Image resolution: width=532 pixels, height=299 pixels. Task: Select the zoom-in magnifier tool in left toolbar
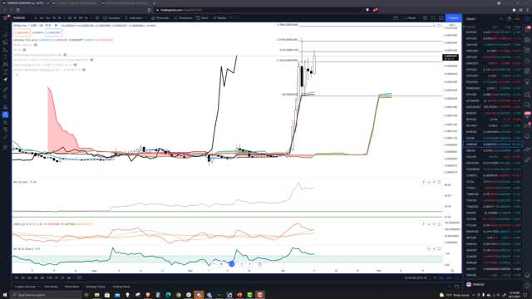click(6, 97)
